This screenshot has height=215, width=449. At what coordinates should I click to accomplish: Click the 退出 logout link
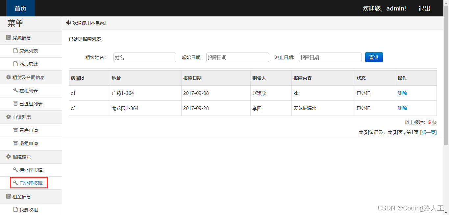click(424, 9)
